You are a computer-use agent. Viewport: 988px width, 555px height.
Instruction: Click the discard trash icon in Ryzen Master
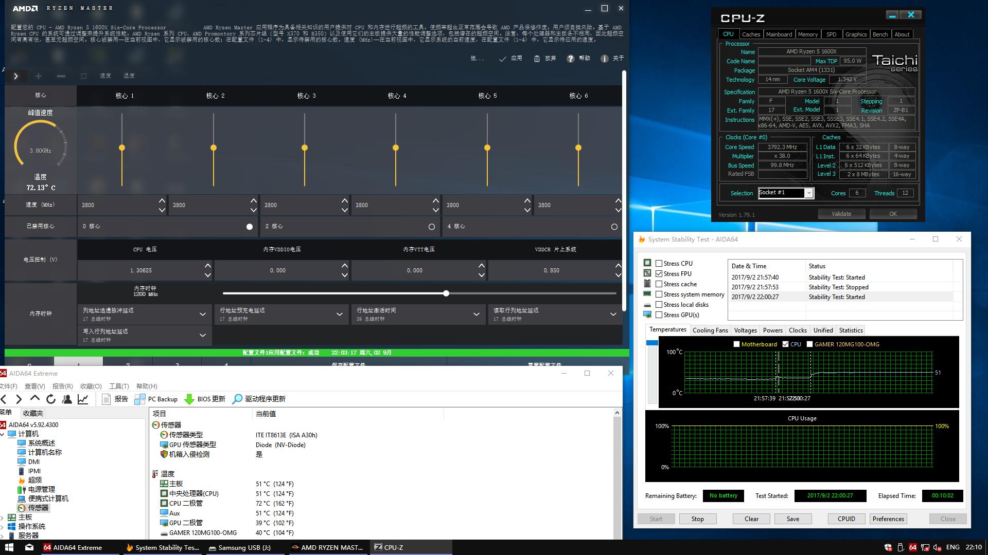(537, 59)
